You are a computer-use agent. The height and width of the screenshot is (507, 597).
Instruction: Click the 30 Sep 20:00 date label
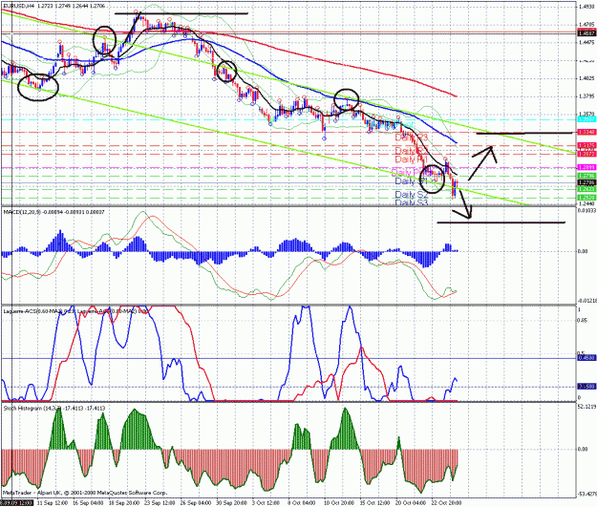tap(231, 503)
